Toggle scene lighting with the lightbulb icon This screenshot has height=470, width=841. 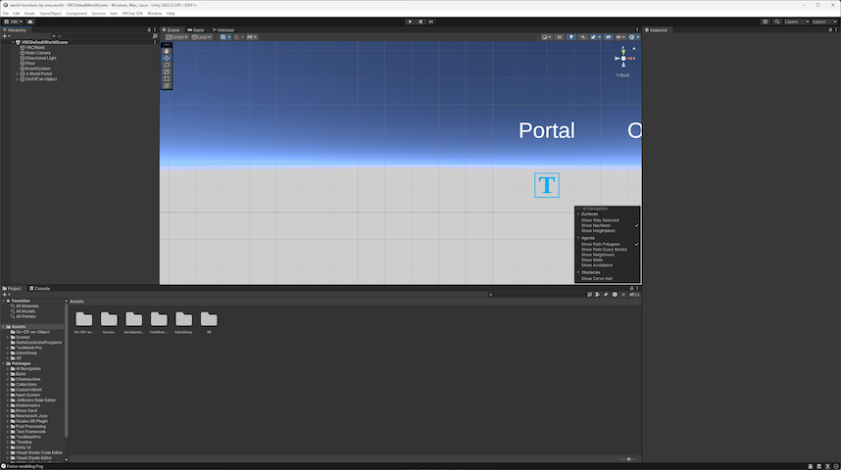pos(572,37)
